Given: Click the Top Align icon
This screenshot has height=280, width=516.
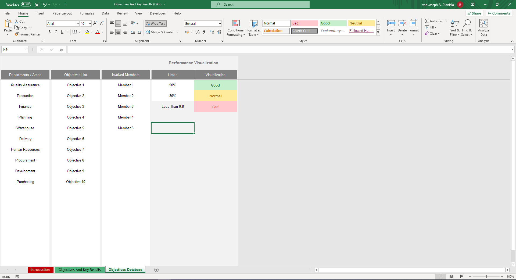Looking at the screenshot, I should click(x=112, y=24).
